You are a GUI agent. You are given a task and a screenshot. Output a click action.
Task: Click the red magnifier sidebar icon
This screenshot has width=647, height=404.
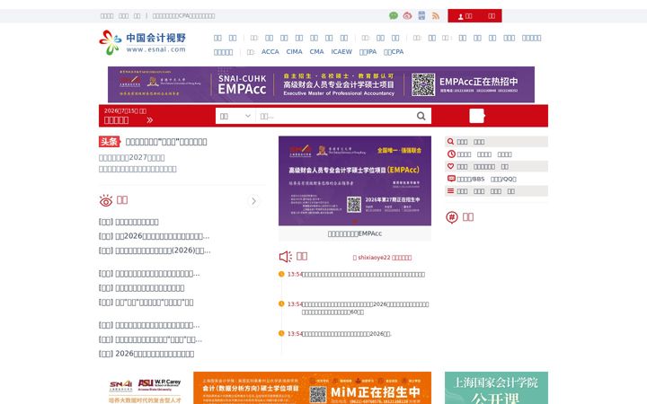450,142
